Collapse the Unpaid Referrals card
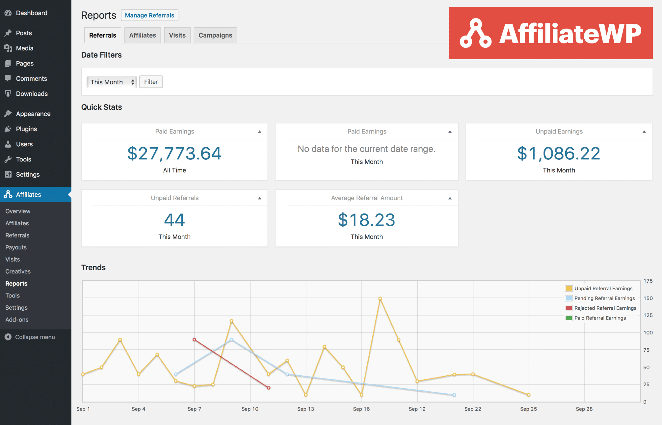The height and width of the screenshot is (425, 662). pyautogui.click(x=259, y=198)
